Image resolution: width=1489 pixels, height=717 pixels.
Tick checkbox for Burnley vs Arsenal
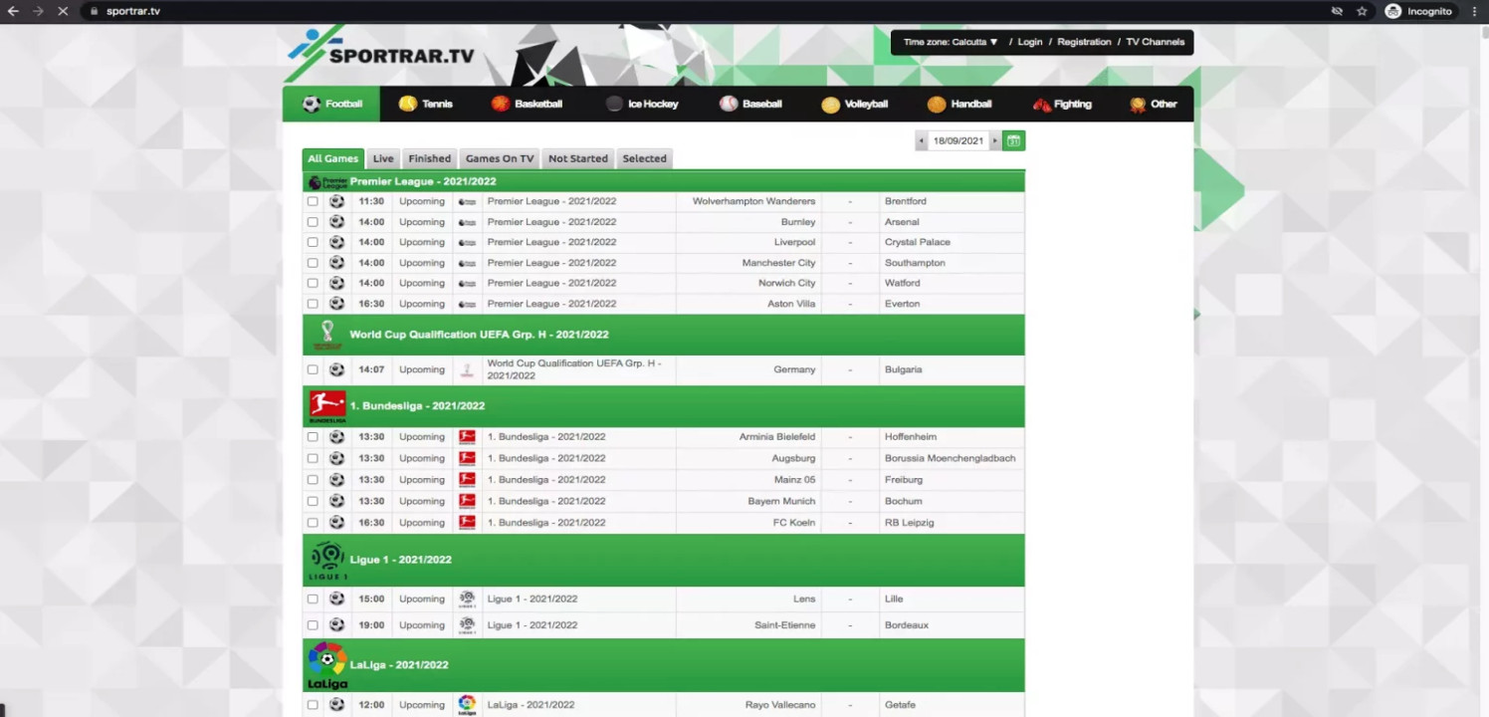coord(313,222)
